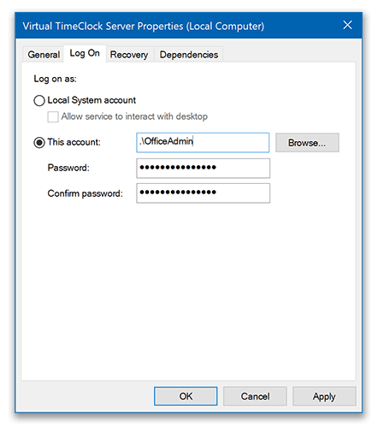
Task: Click the 'Password:' label
Action: click(x=68, y=168)
